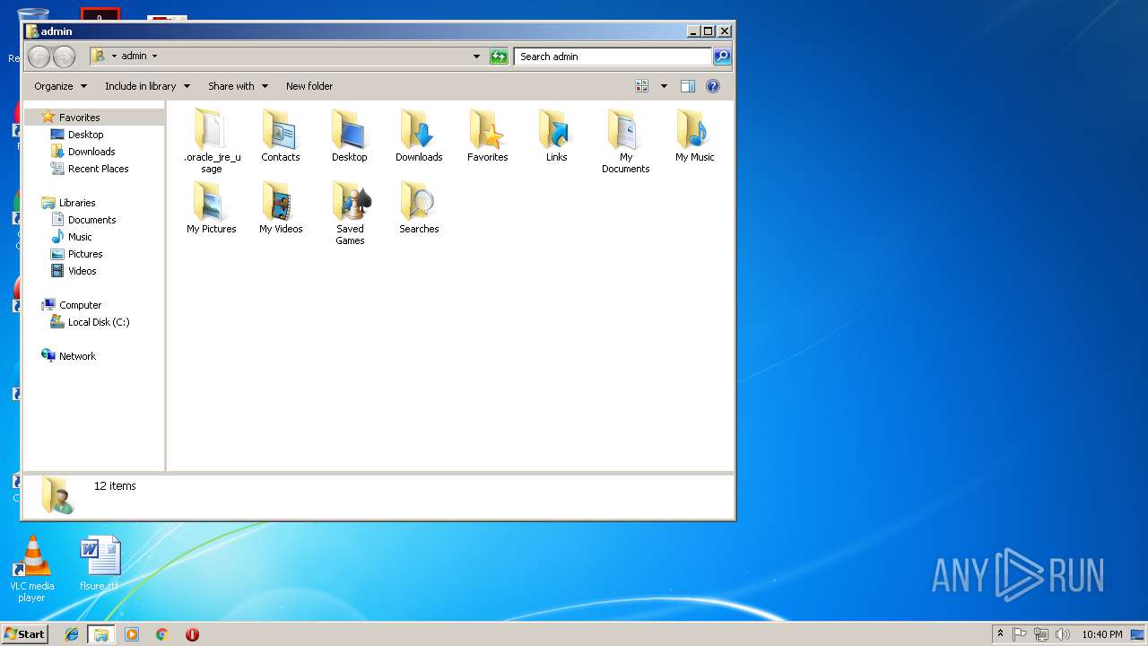Viewport: 1148px width, 646px height.
Task: Refresh the admin folder view
Action: (x=499, y=57)
